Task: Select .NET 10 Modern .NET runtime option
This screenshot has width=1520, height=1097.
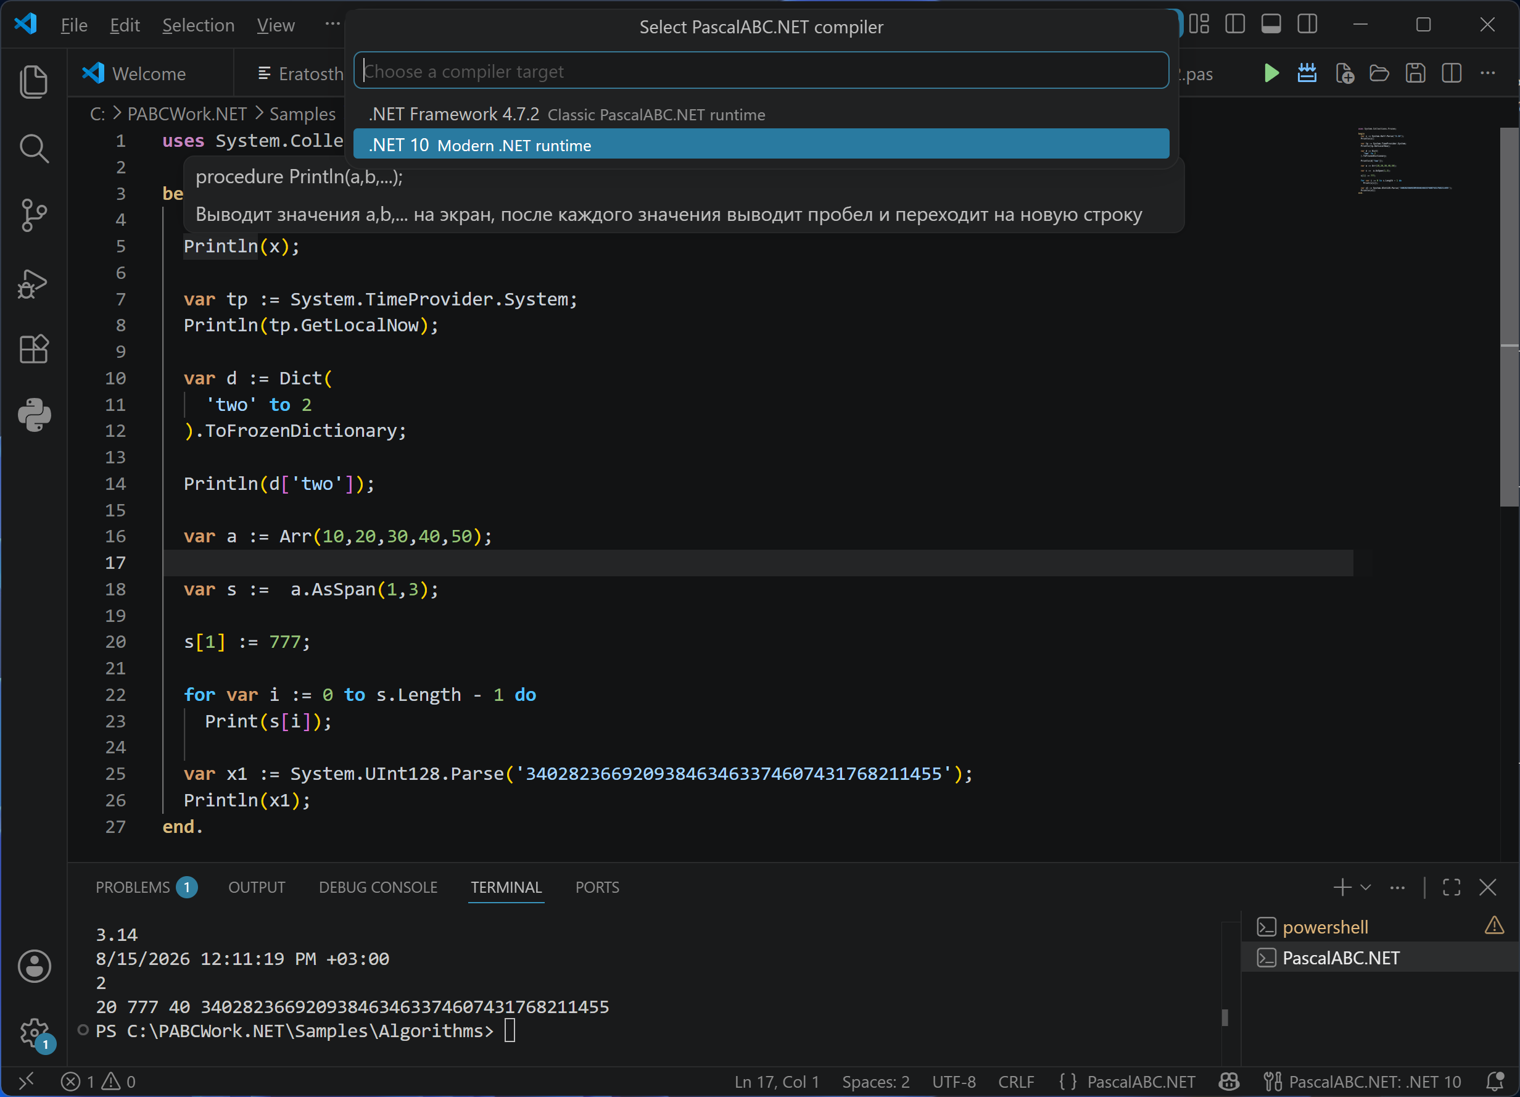Action: 761,145
